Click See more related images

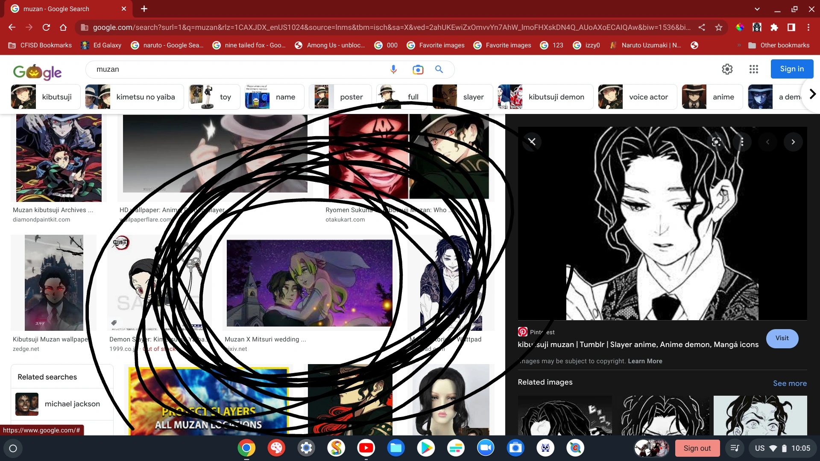click(x=790, y=383)
